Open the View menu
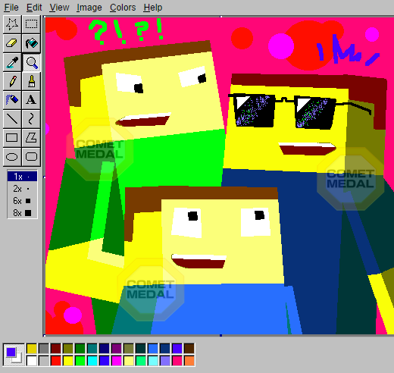This screenshot has width=394, height=373. (59, 8)
